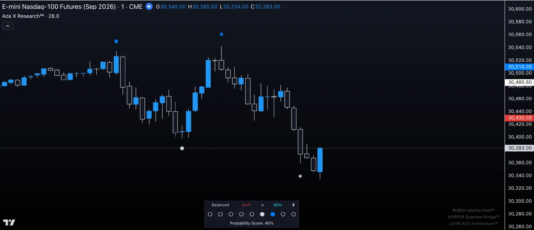
Task: Click the open value O30,346.00
Action: tap(171, 7)
